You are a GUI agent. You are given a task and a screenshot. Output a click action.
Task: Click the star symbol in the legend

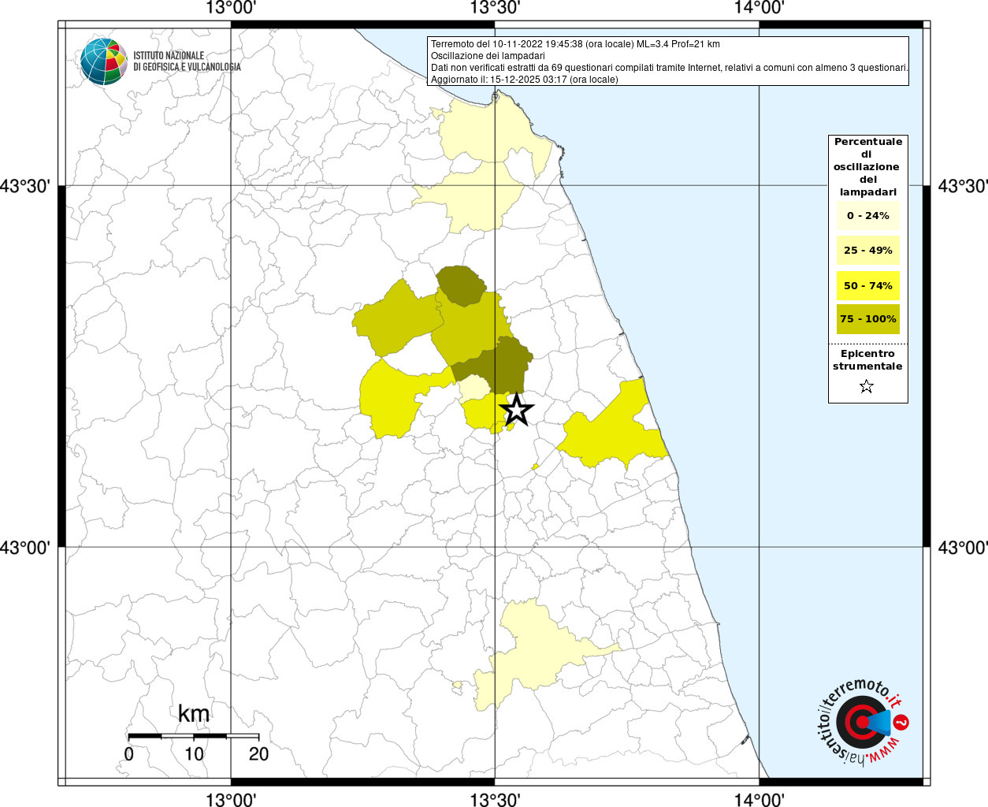click(x=867, y=386)
